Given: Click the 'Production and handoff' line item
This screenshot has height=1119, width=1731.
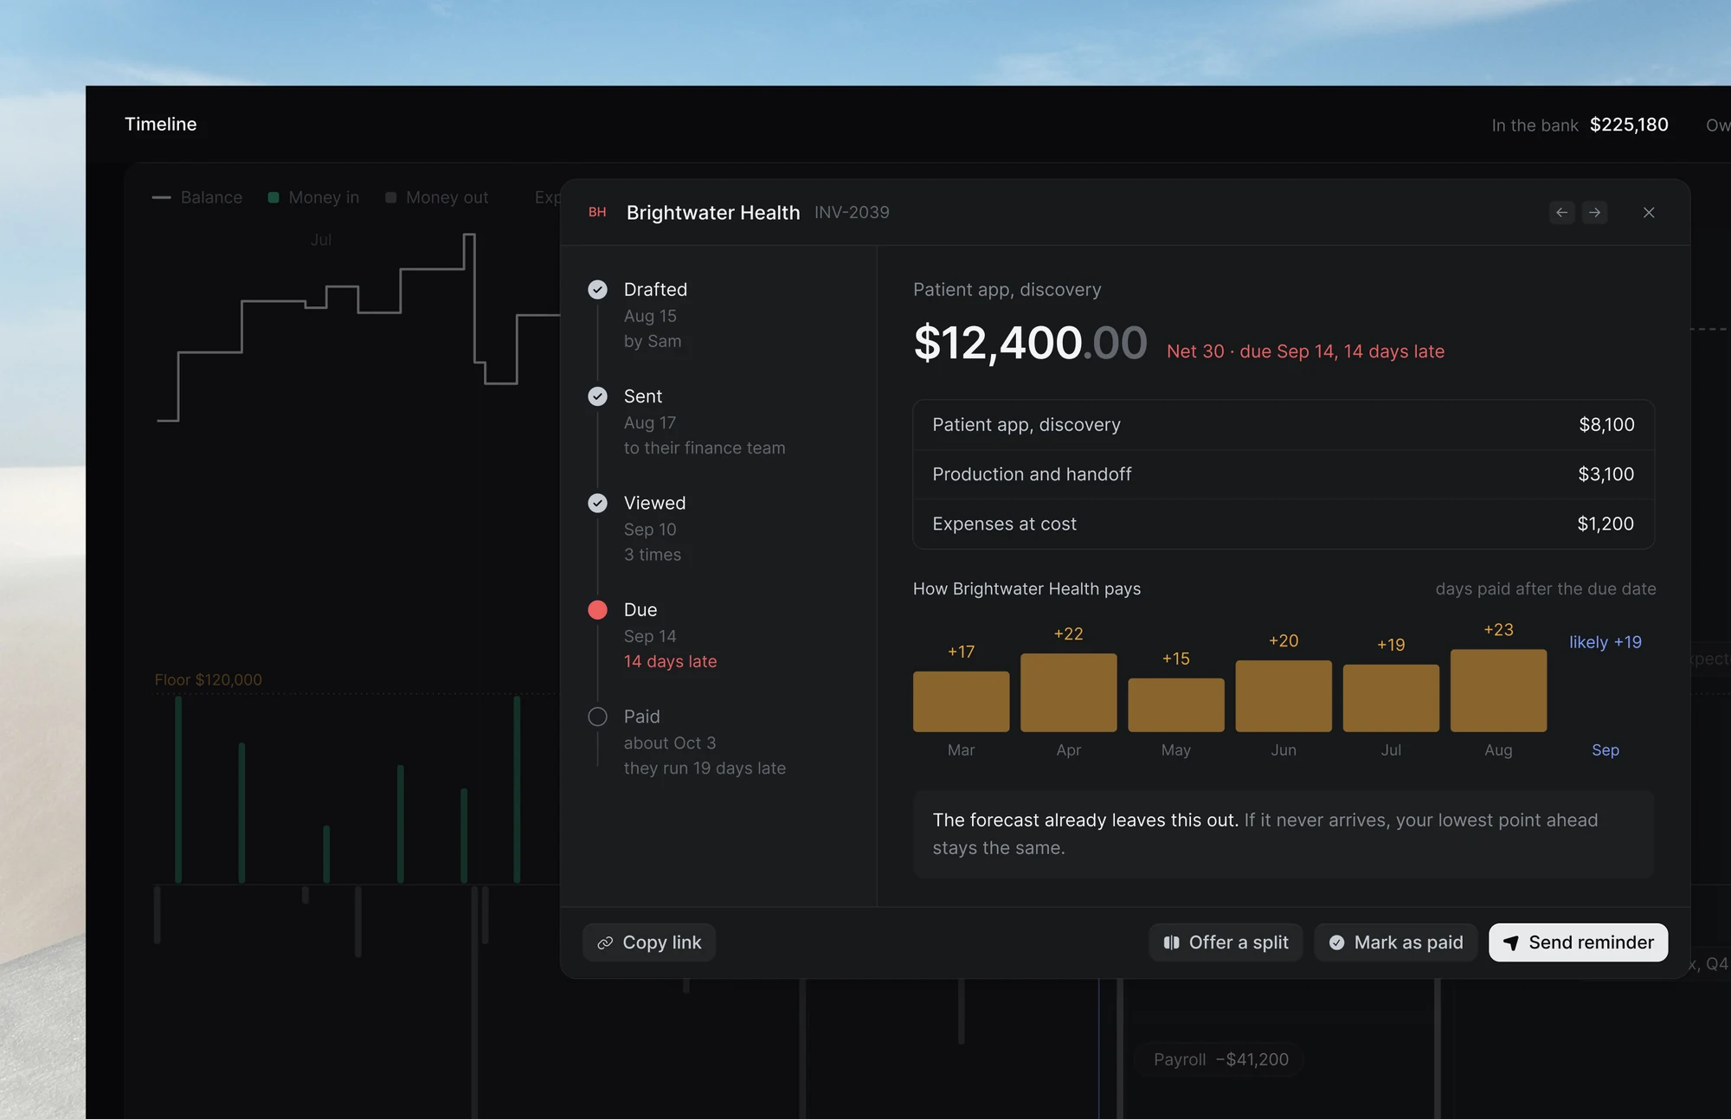Looking at the screenshot, I should click(1284, 474).
